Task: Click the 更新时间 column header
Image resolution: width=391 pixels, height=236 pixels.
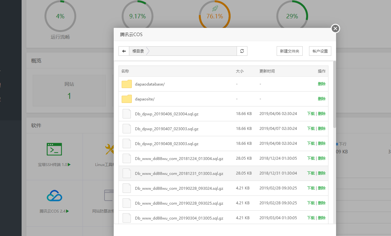Action: pyautogui.click(x=267, y=71)
